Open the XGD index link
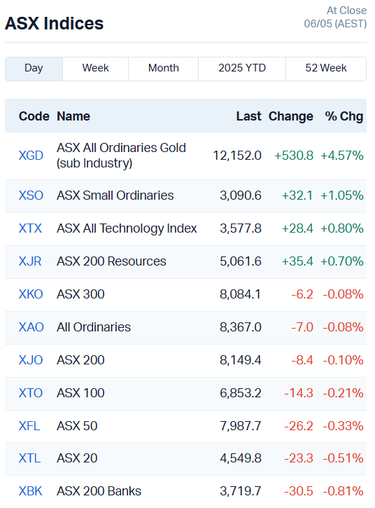The height and width of the screenshot is (508, 375). pos(31,156)
